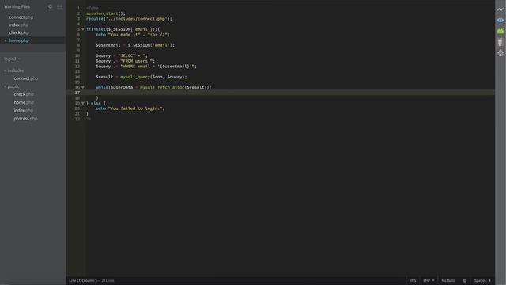Open the Extension Manager green brick icon
This screenshot has height=285, width=506.
(x=500, y=31)
